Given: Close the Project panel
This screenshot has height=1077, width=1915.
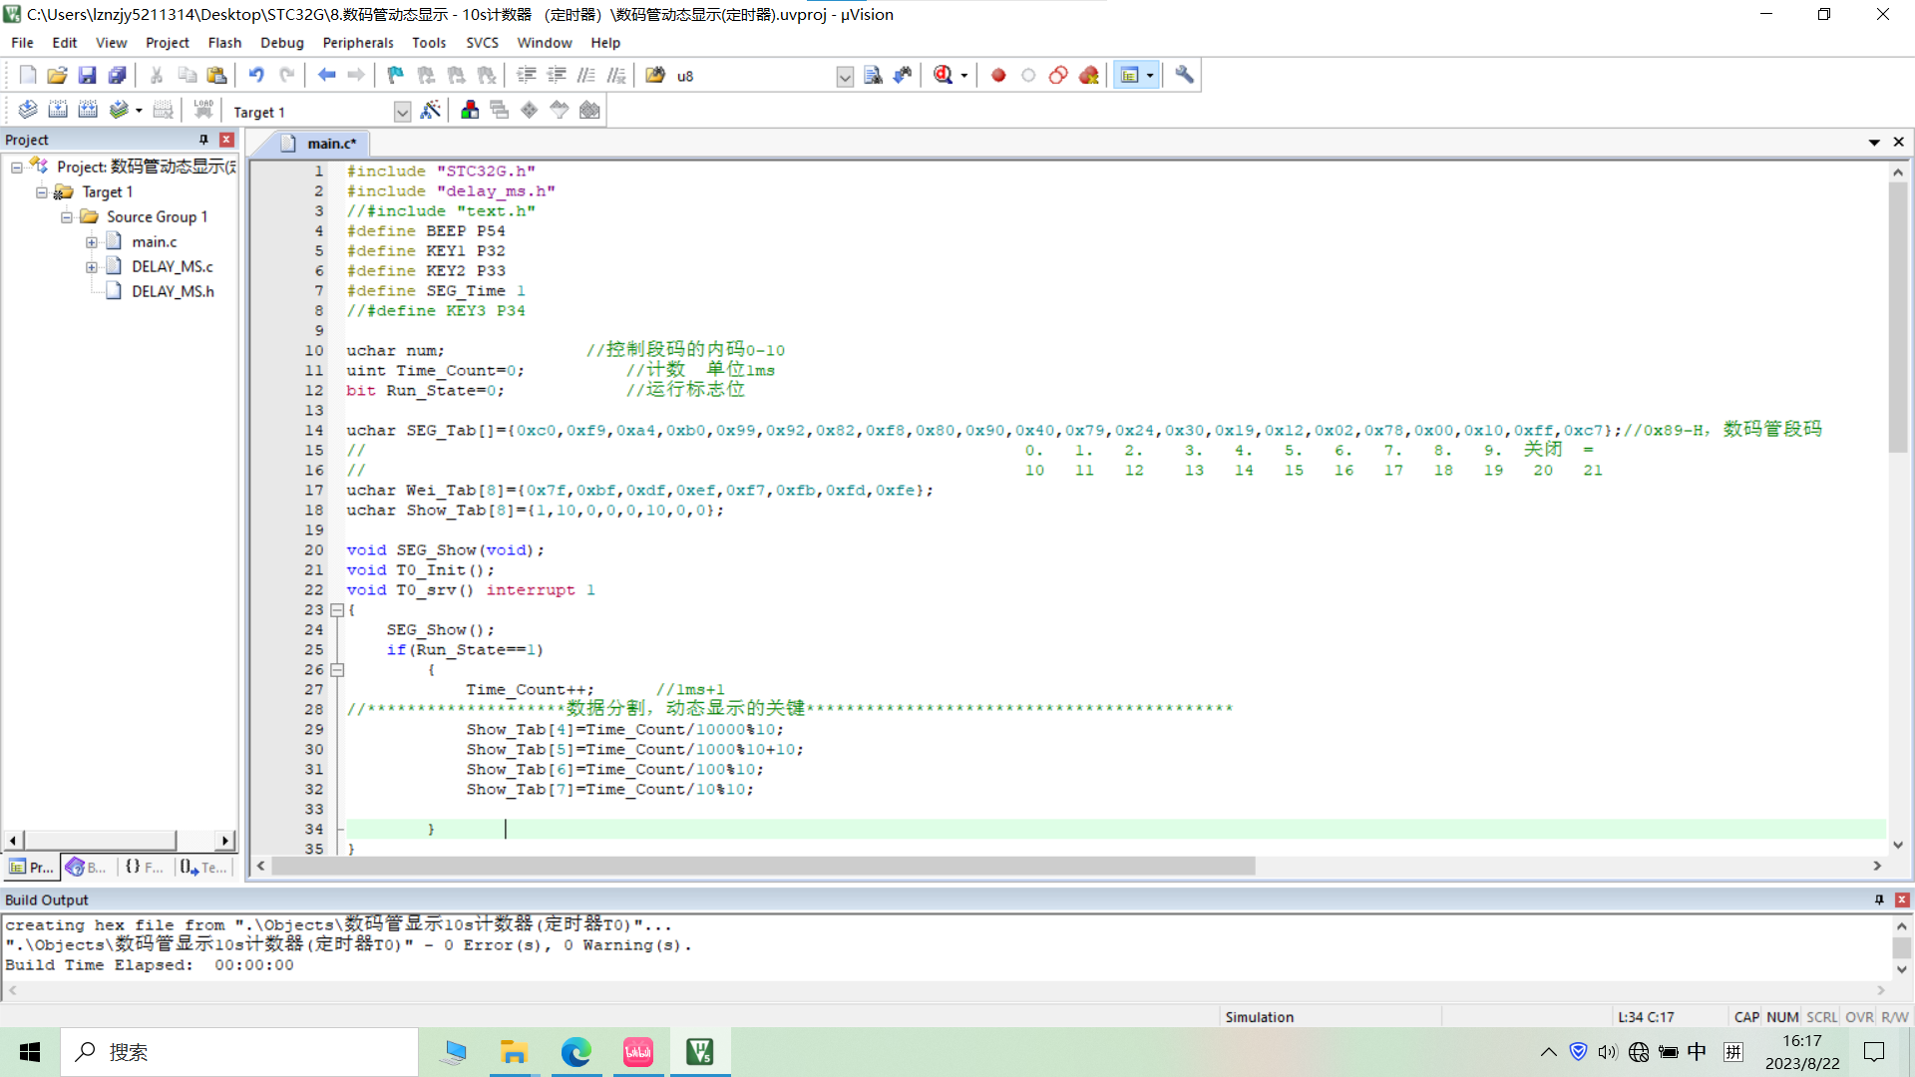Looking at the screenshot, I should [226, 140].
